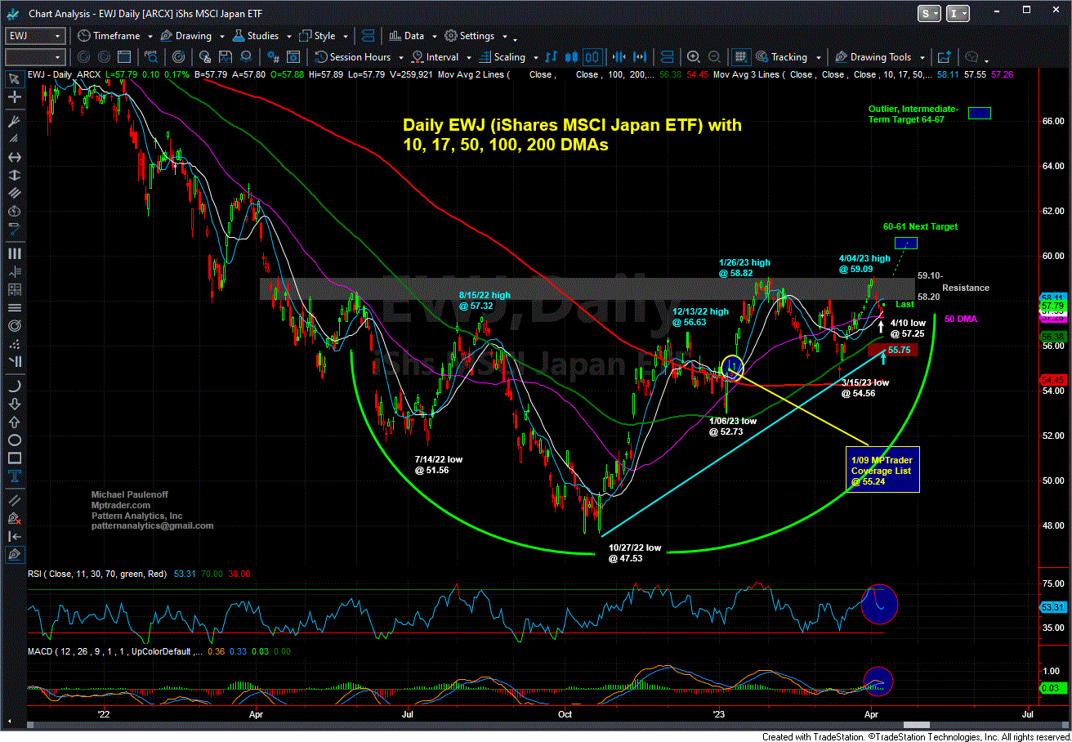The width and height of the screenshot is (1072, 742).
Task: Open the S link dropdown in the title bar
Action: tap(930, 13)
